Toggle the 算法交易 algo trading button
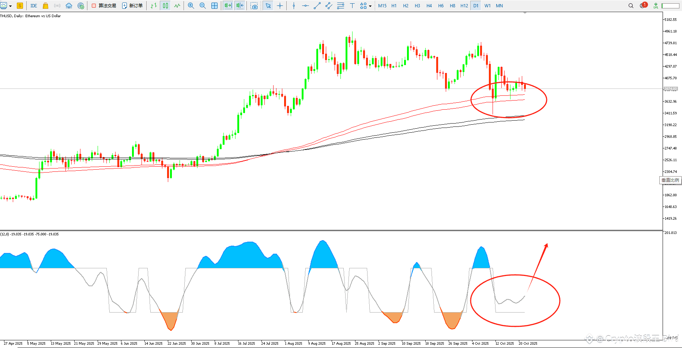The height and width of the screenshot is (348, 682). [104, 5]
